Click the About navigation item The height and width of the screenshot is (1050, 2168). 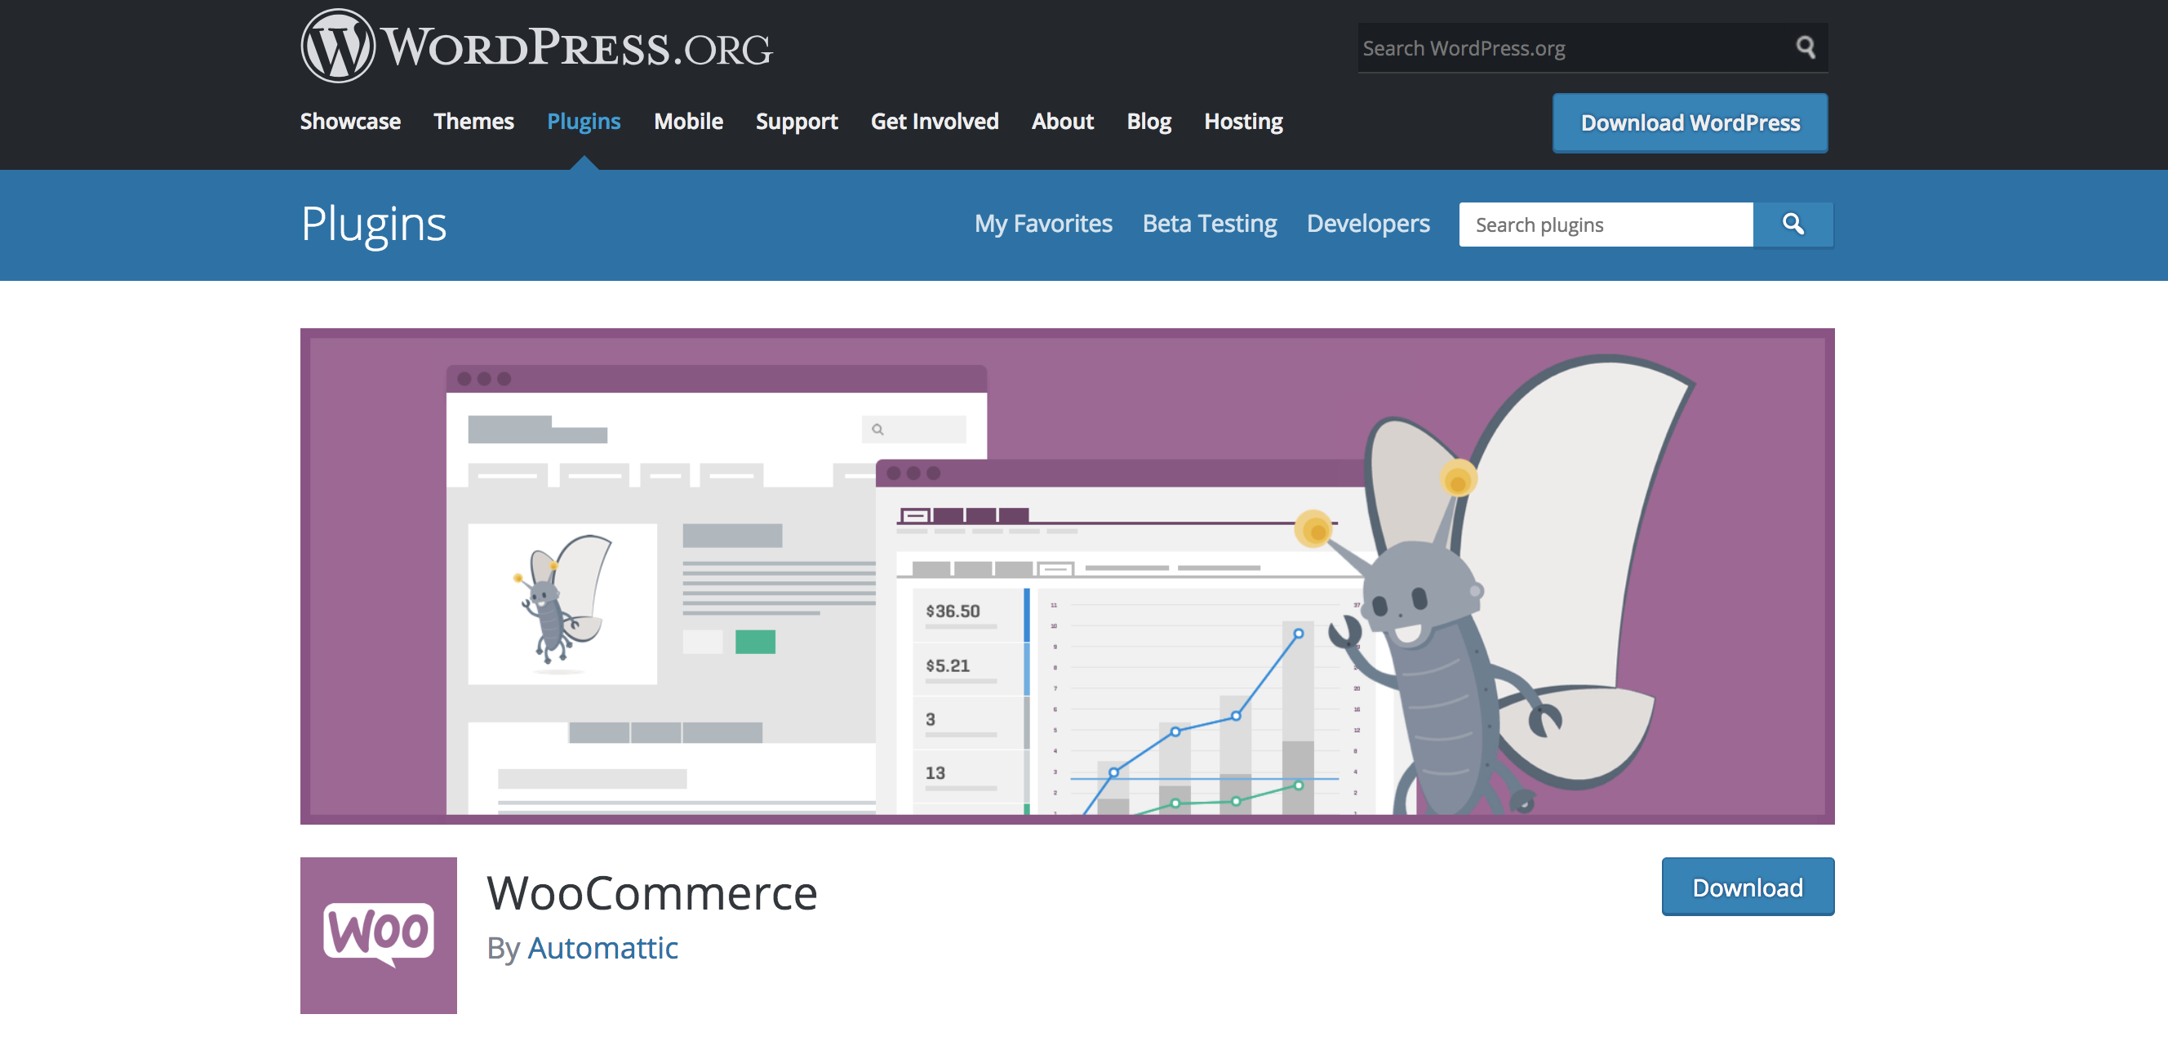(x=1062, y=122)
